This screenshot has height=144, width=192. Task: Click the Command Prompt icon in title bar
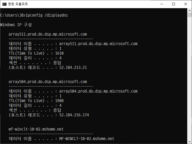(4, 4)
